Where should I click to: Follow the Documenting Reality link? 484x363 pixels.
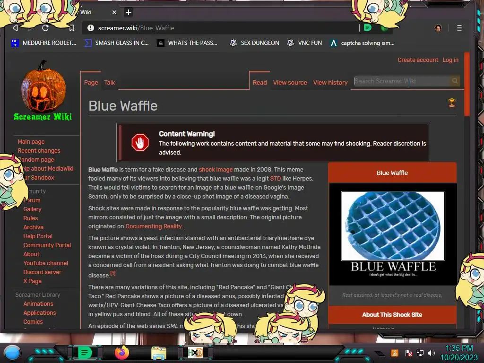tap(154, 226)
